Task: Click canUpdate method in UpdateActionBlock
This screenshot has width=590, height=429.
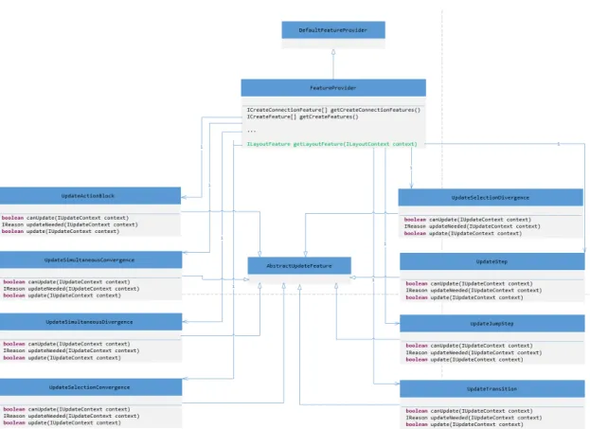Action: point(65,218)
